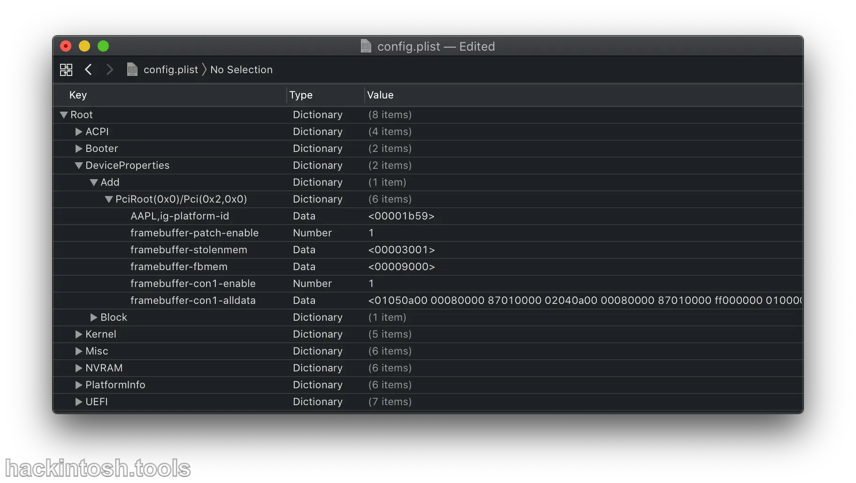The image size is (856, 483).
Task: Click the config.plist — Edited window title
Action: (436, 46)
